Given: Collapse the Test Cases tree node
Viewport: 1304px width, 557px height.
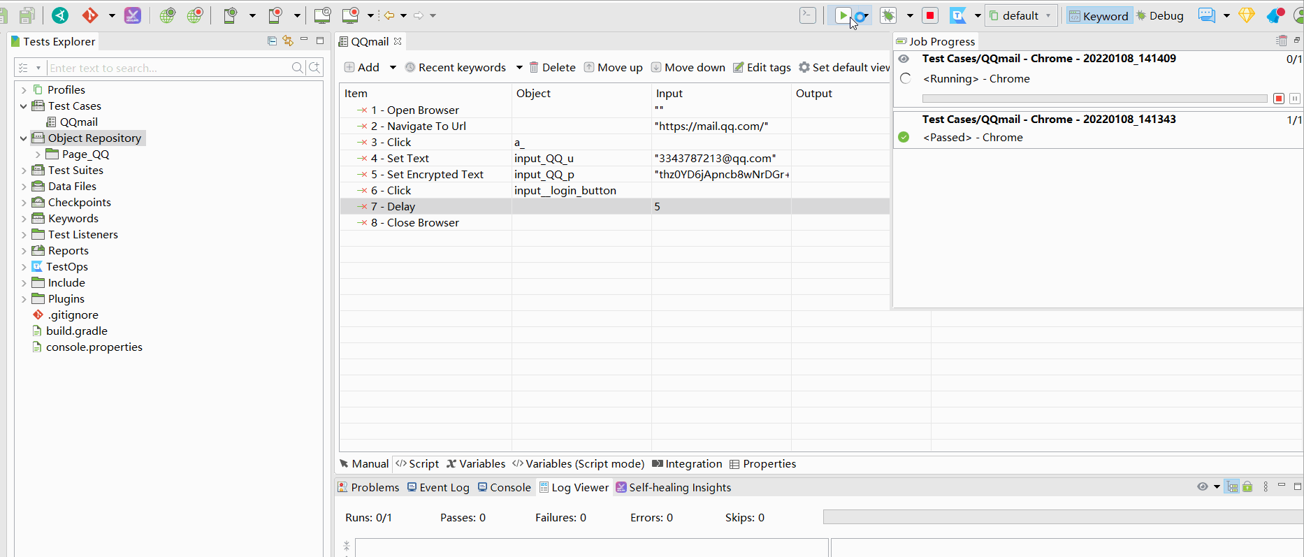Looking at the screenshot, I should pos(24,106).
